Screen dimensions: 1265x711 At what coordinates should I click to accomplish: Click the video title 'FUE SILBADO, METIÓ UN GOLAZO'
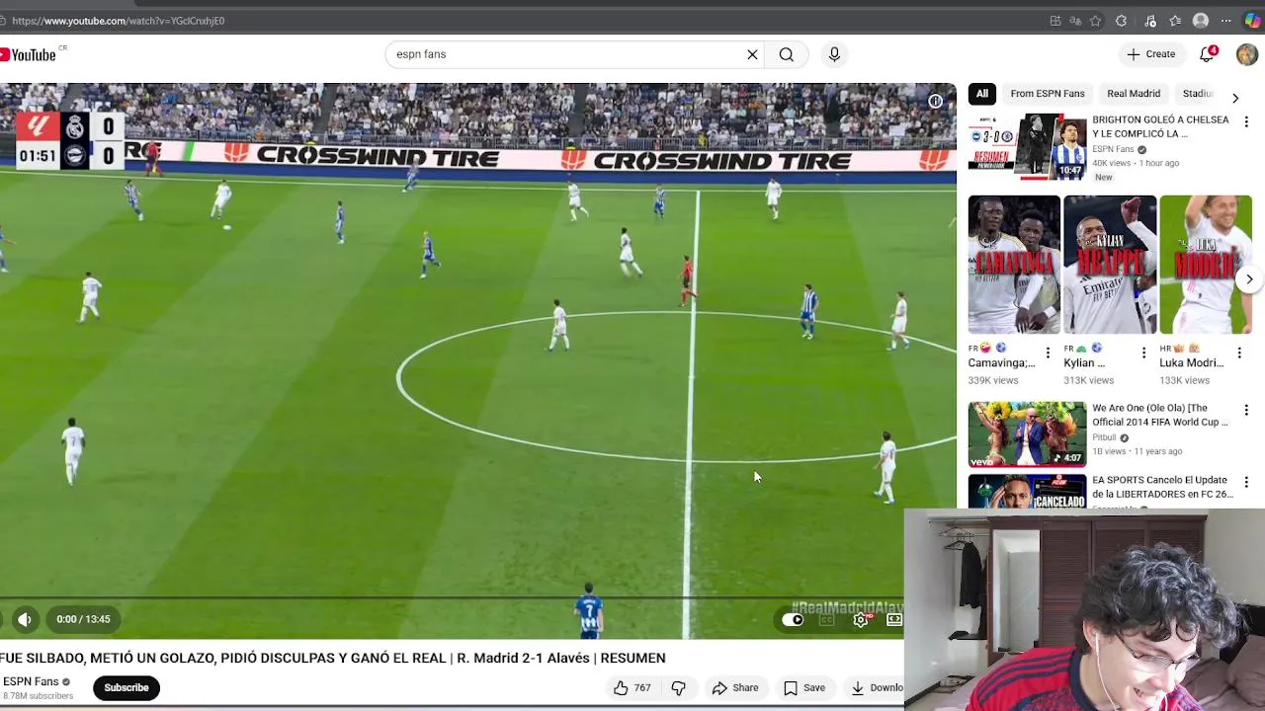coord(333,658)
